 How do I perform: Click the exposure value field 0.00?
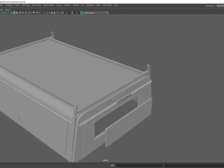click(67, 13)
